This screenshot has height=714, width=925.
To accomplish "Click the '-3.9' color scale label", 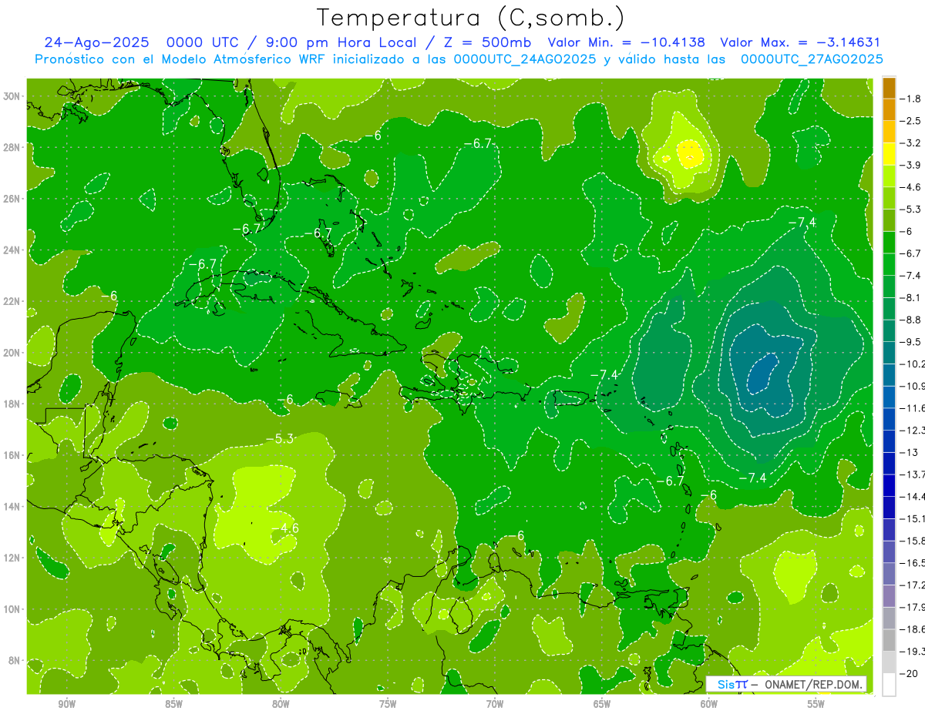I will click(910, 165).
